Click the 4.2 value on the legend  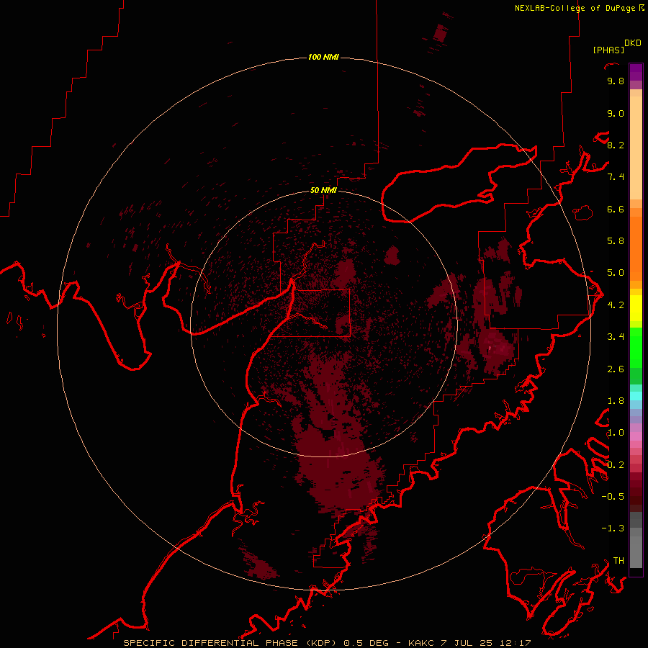(616, 305)
